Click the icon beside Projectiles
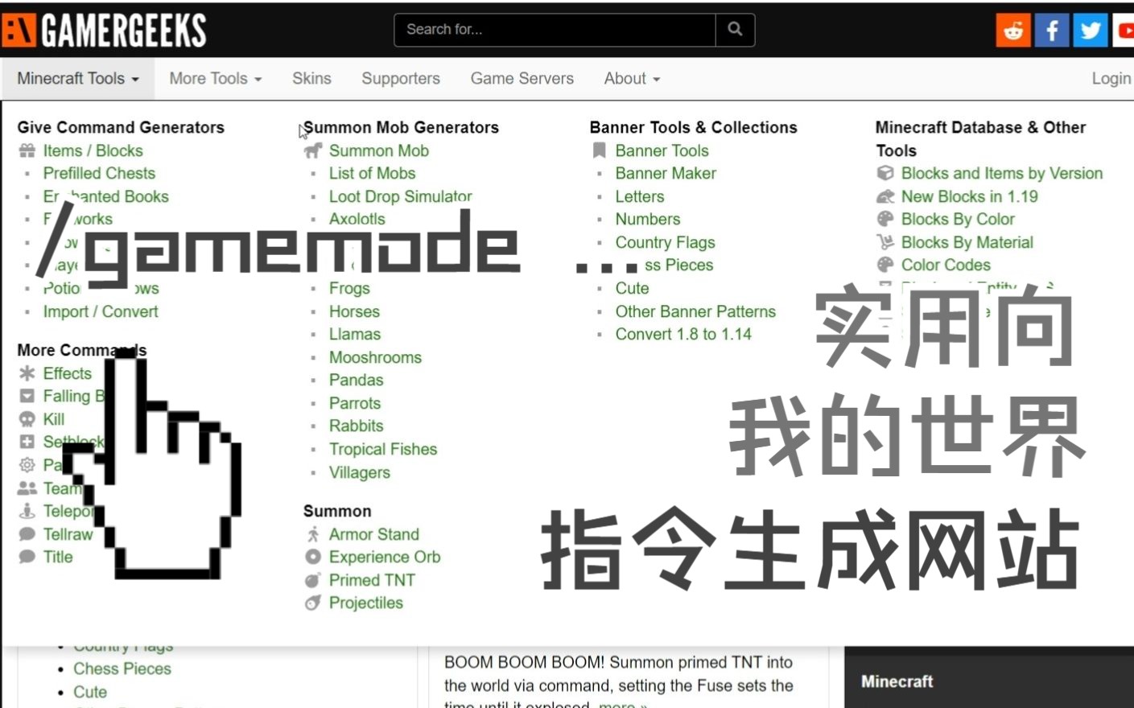Image resolution: width=1134 pixels, height=708 pixels. point(313,603)
